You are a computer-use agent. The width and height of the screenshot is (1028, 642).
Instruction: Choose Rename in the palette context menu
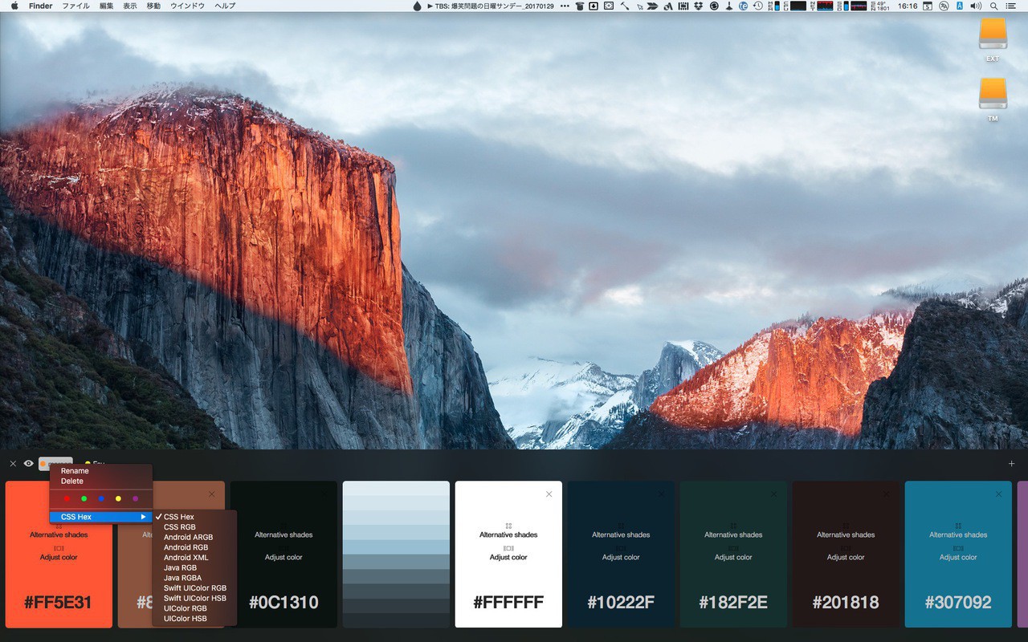(x=75, y=471)
